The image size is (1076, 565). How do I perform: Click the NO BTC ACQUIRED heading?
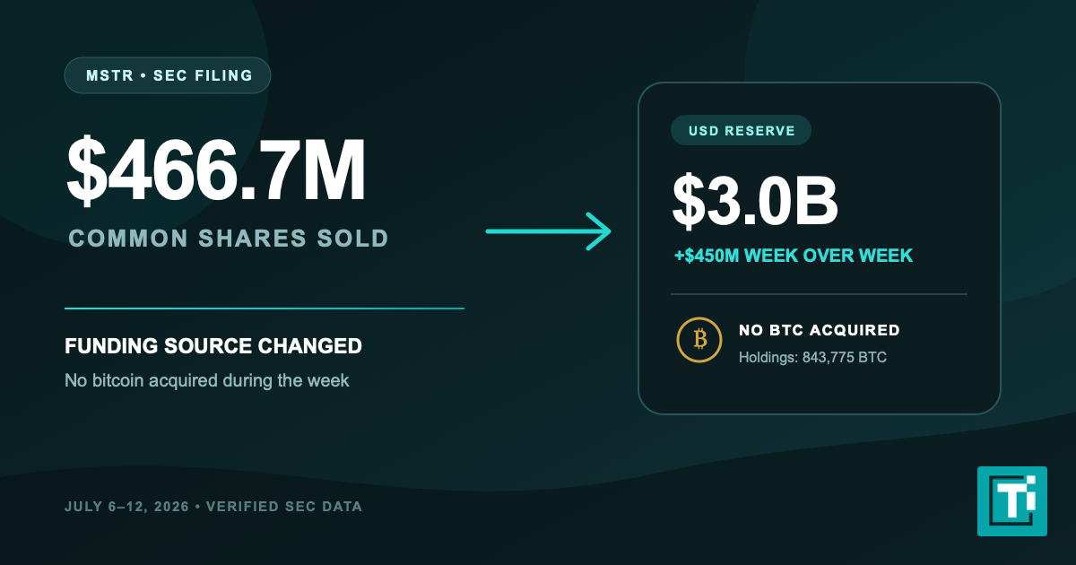coord(819,331)
